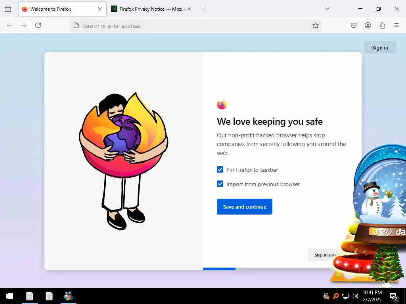Open a new tab with plus icon
This screenshot has height=304, width=406.
click(204, 9)
